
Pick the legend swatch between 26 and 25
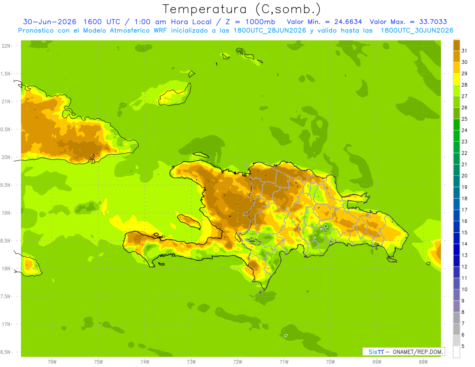(x=456, y=113)
